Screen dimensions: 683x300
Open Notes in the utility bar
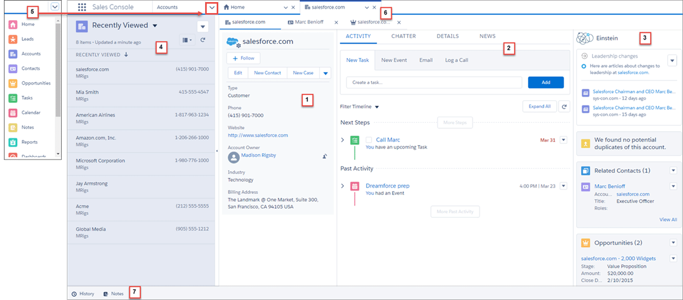[114, 294]
